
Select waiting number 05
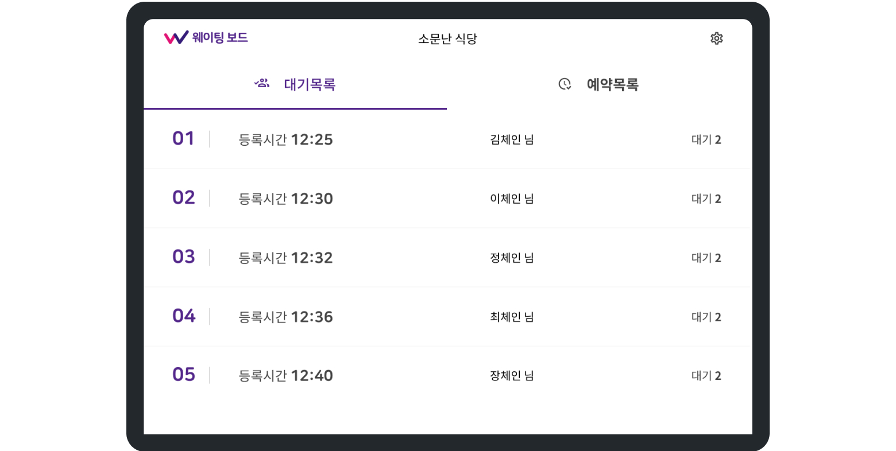click(183, 375)
